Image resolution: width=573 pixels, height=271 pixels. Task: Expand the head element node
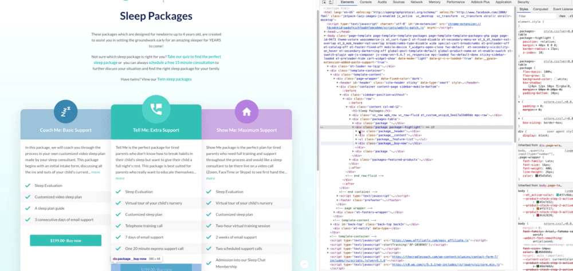point(325,32)
